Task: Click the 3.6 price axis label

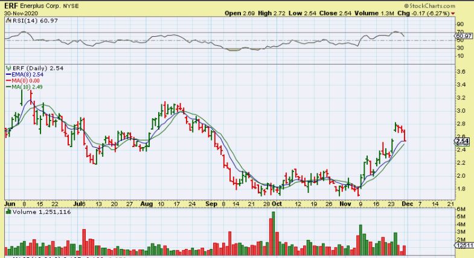Action: (x=461, y=72)
